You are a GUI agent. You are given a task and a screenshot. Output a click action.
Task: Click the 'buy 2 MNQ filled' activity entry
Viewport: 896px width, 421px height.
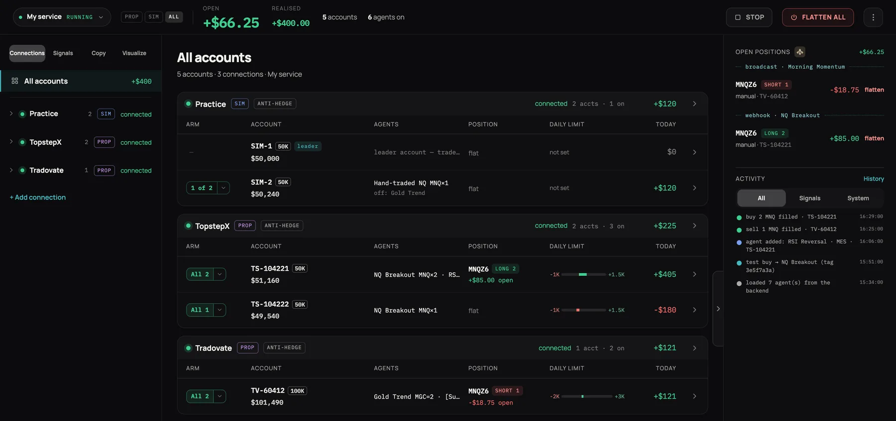[x=809, y=217]
